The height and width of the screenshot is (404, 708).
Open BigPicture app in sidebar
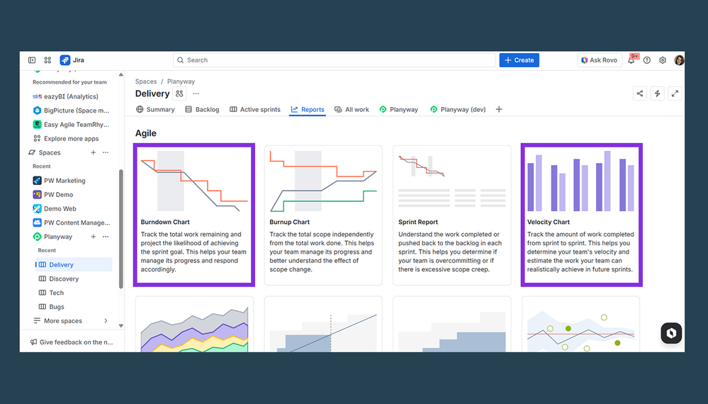71,111
